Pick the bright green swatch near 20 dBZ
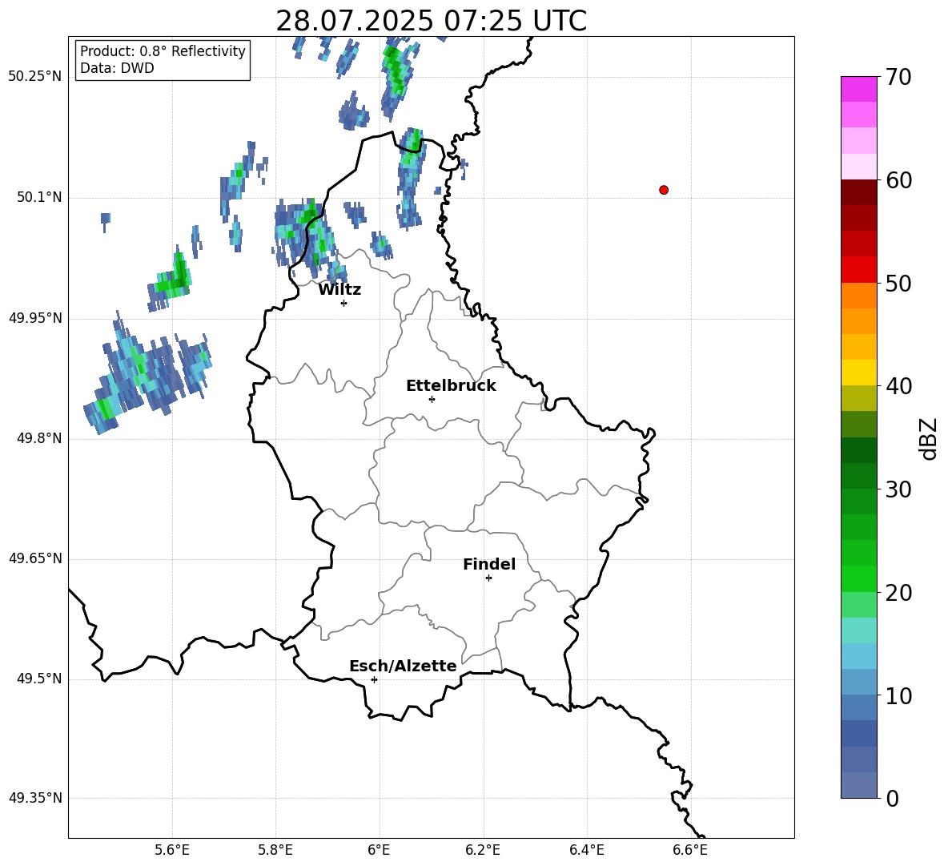This screenshot has width=948, height=866. (x=859, y=578)
